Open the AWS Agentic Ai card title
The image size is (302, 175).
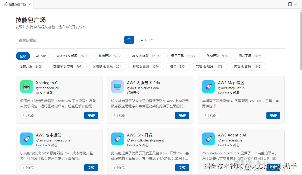pyautogui.click(x=232, y=135)
